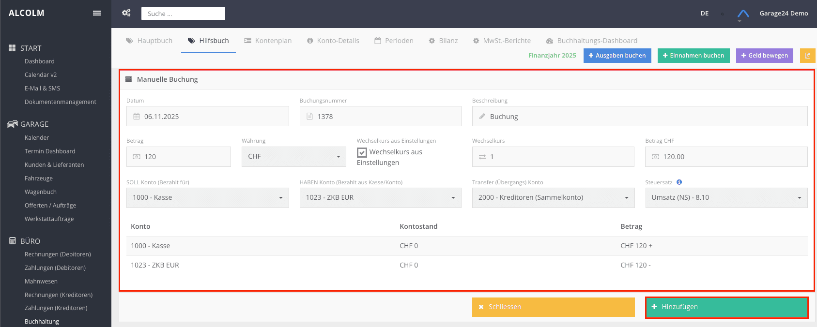Open the Buchhaltungs-Dashboard tab

click(x=592, y=41)
